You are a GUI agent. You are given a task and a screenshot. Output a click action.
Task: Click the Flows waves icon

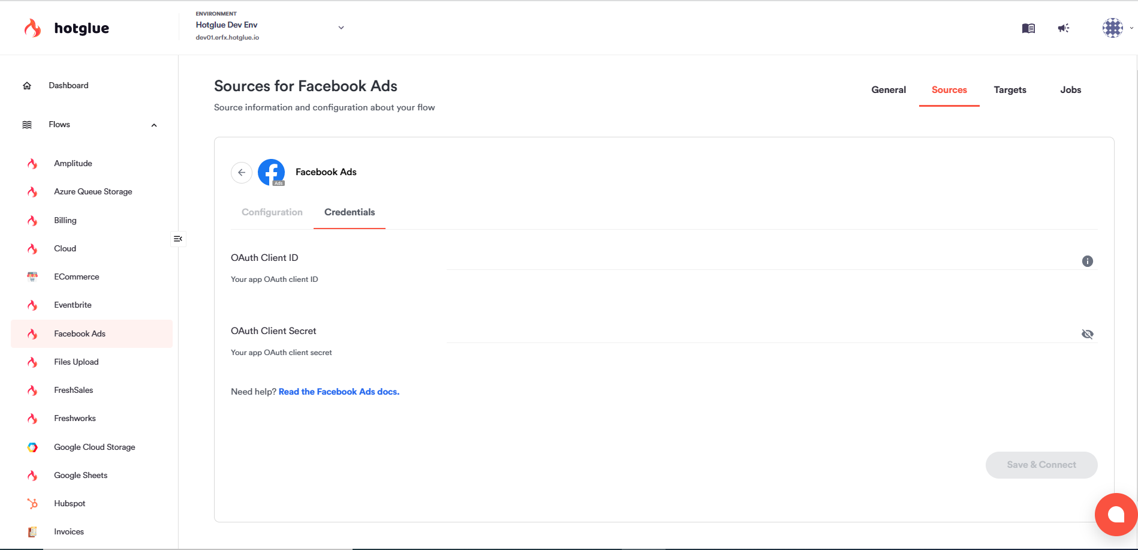[27, 125]
